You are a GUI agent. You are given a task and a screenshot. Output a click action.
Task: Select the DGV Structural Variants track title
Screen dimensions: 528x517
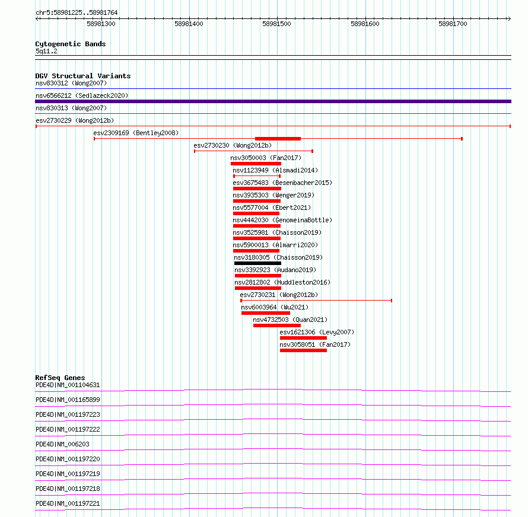pos(83,76)
